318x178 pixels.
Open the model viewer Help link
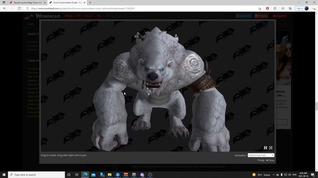click(261, 160)
